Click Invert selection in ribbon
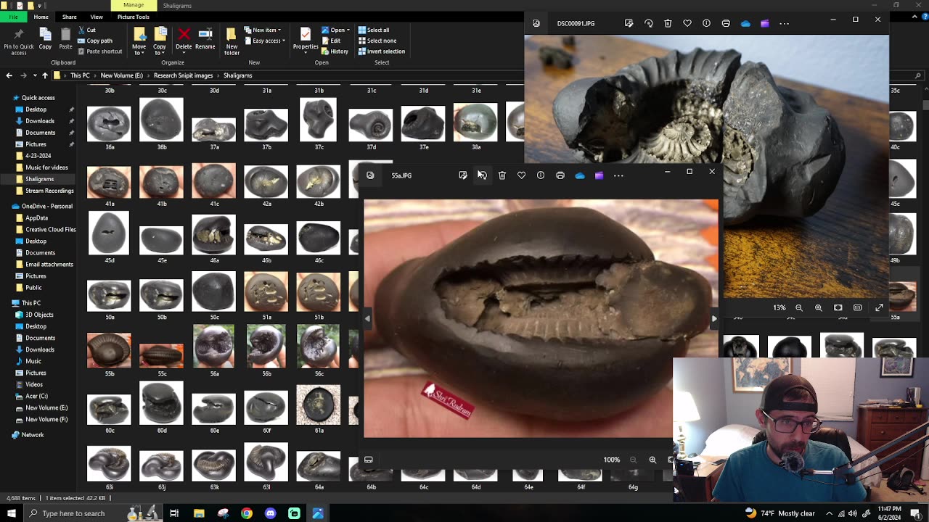The width and height of the screenshot is (929, 522). [x=381, y=51]
